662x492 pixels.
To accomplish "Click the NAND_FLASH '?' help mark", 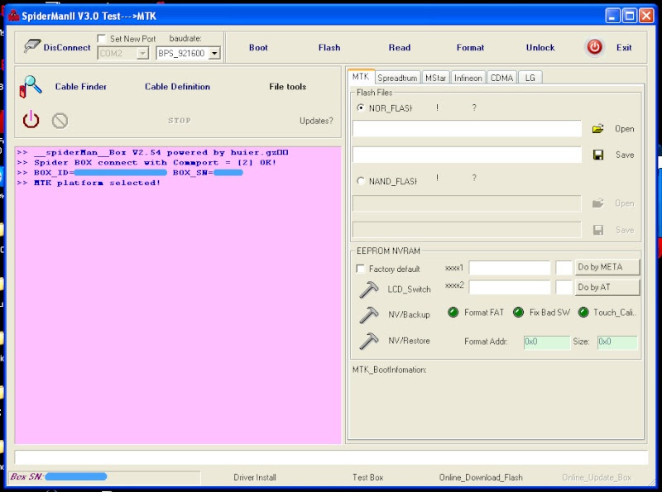I will pos(474,178).
